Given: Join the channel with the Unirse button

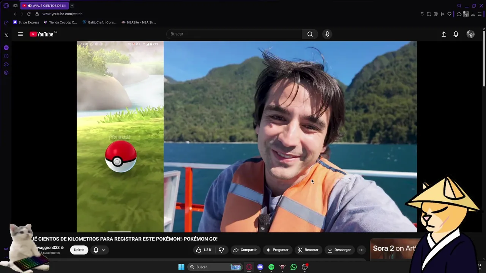Looking at the screenshot, I should coord(79,250).
